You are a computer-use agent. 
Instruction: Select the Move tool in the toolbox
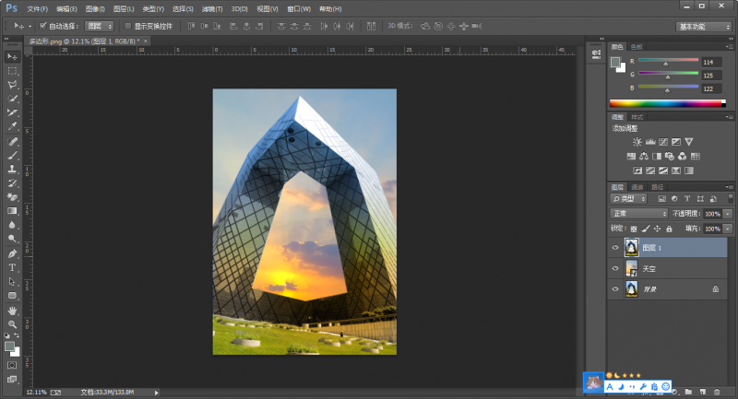tap(12, 56)
